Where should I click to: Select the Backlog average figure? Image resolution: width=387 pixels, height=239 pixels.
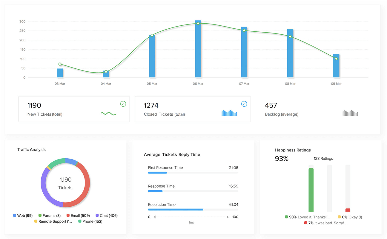pyautogui.click(x=271, y=105)
